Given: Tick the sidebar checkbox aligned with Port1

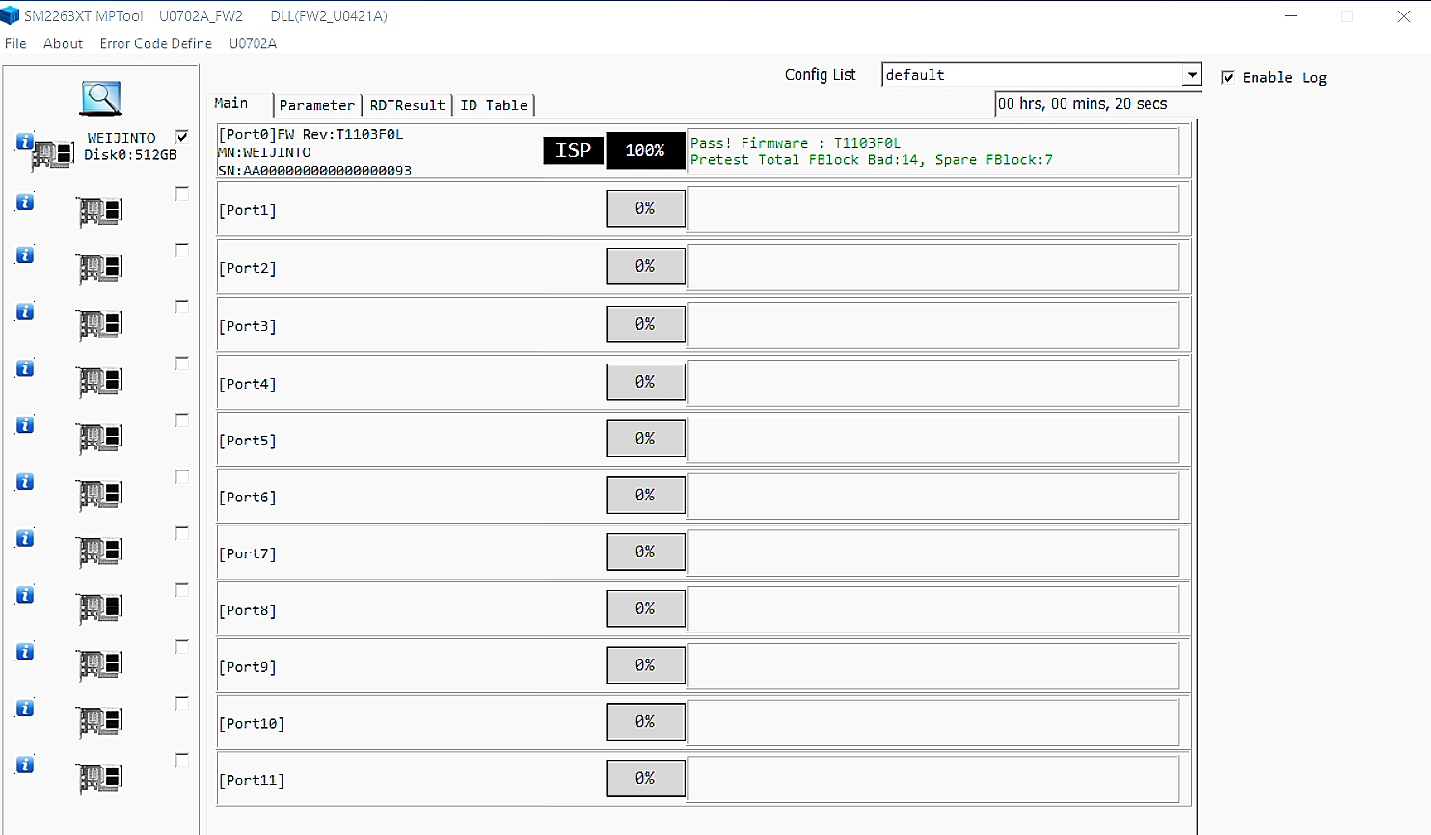Looking at the screenshot, I should 181,194.
